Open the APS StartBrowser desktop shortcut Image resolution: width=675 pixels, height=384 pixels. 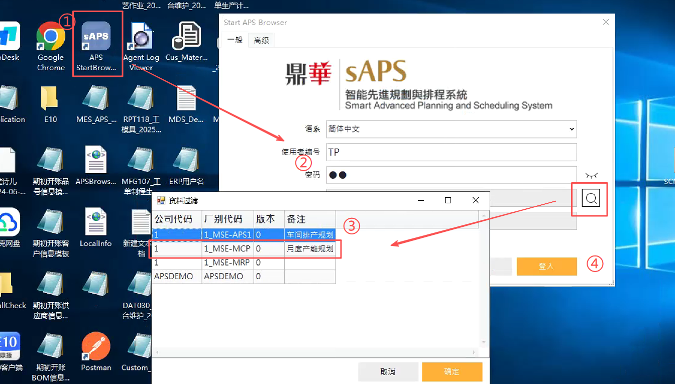tap(96, 47)
